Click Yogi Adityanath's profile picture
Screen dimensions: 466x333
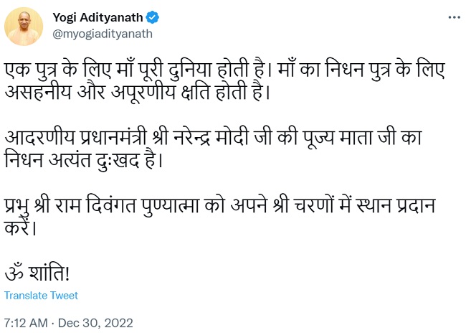[x=24, y=26]
